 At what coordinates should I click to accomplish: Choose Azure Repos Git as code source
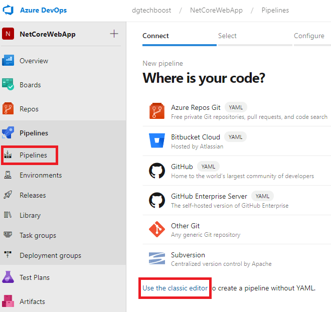(196, 107)
